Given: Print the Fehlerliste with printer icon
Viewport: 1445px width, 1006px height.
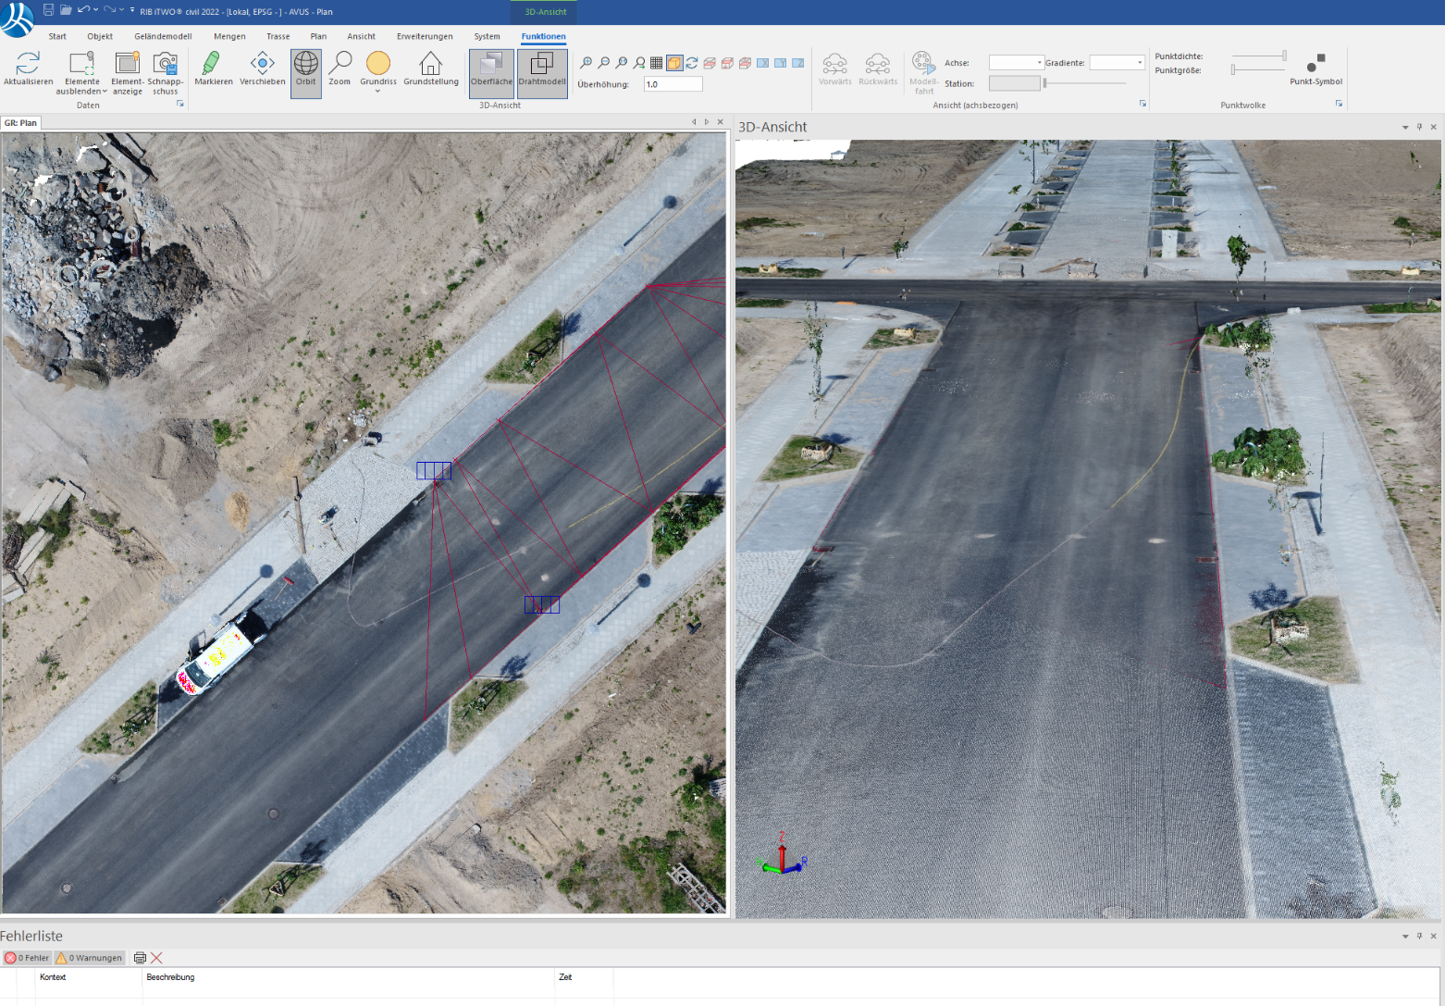Looking at the screenshot, I should tap(140, 958).
